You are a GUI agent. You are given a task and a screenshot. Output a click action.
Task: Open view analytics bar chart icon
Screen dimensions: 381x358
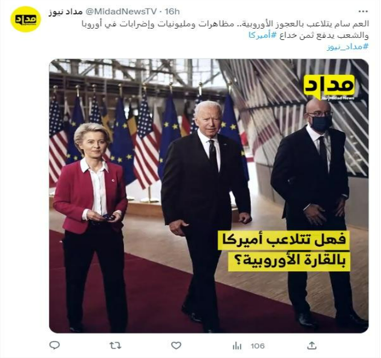pos(237,345)
